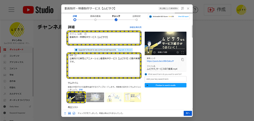Click the オーディオ ライブラリ music icon
254x121 pixels.
coord(5,100)
